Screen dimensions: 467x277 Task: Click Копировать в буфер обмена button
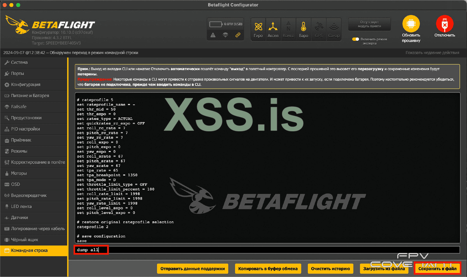point(268,268)
